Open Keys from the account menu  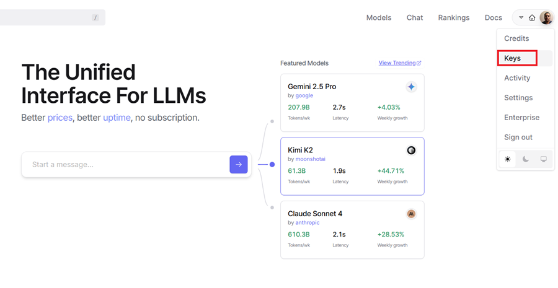(513, 58)
